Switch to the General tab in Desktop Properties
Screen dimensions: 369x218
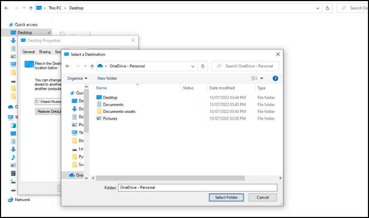(28, 52)
